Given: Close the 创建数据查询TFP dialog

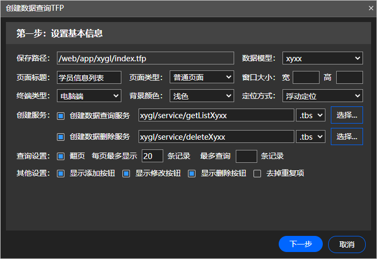Looking at the screenshot, I should coord(371,8).
